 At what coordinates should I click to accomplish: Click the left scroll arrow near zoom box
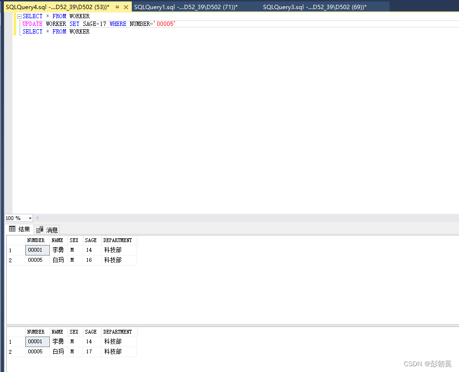[38, 218]
